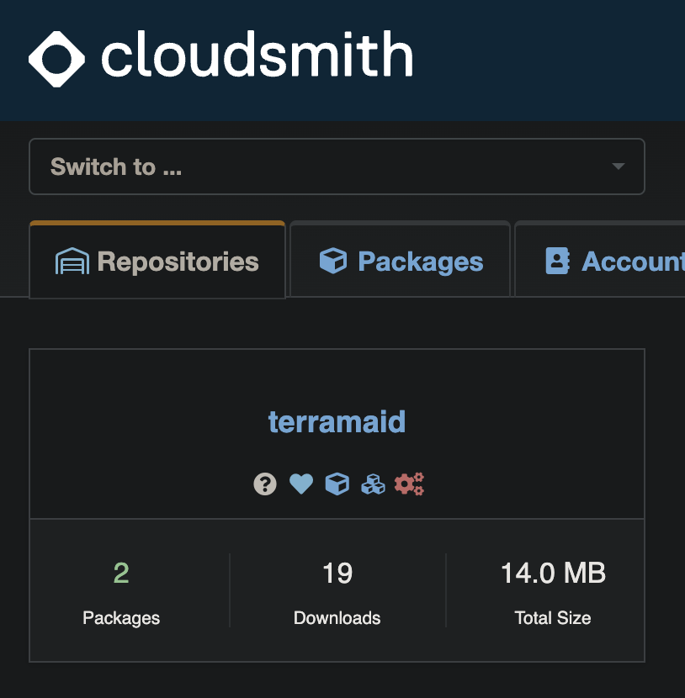Click the garage icon on Repositories tab

point(72,262)
